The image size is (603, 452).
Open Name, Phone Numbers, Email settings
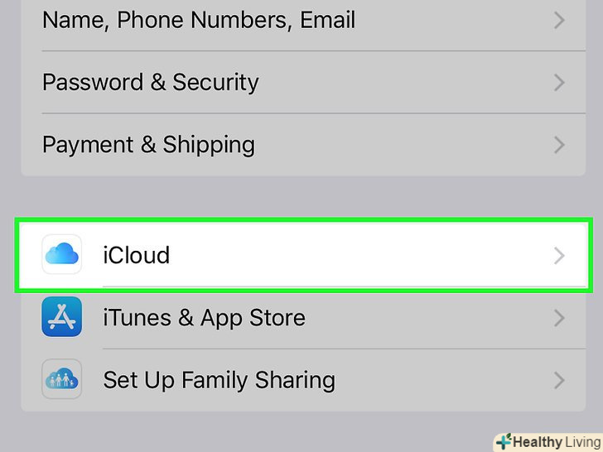click(x=199, y=20)
